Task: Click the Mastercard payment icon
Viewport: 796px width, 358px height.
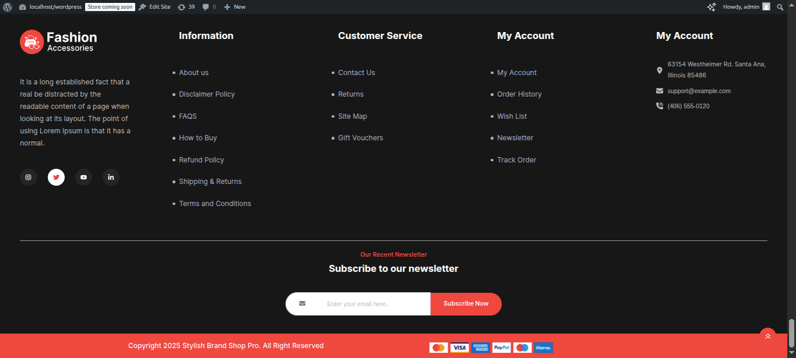Action: coord(439,348)
